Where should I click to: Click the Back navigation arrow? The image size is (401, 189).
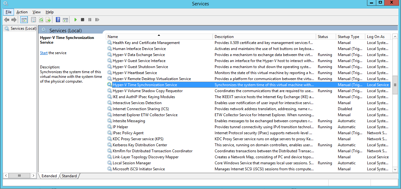point(7,20)
